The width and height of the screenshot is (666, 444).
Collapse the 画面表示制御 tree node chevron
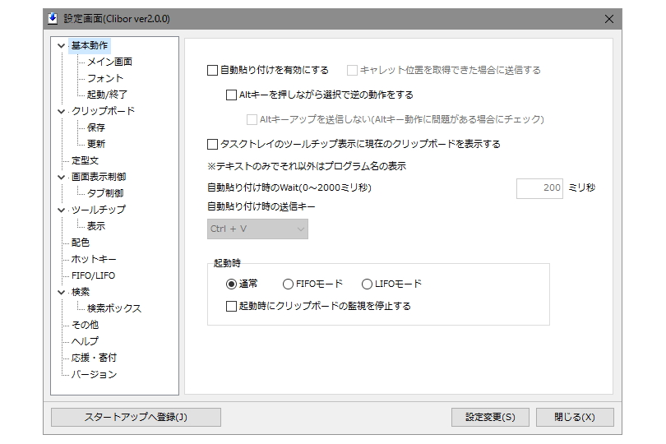(61, 177)
